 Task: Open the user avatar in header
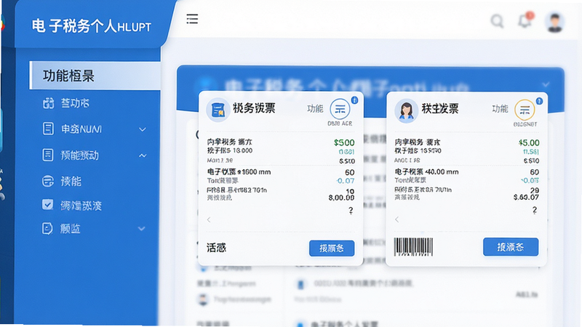[555, 22]
